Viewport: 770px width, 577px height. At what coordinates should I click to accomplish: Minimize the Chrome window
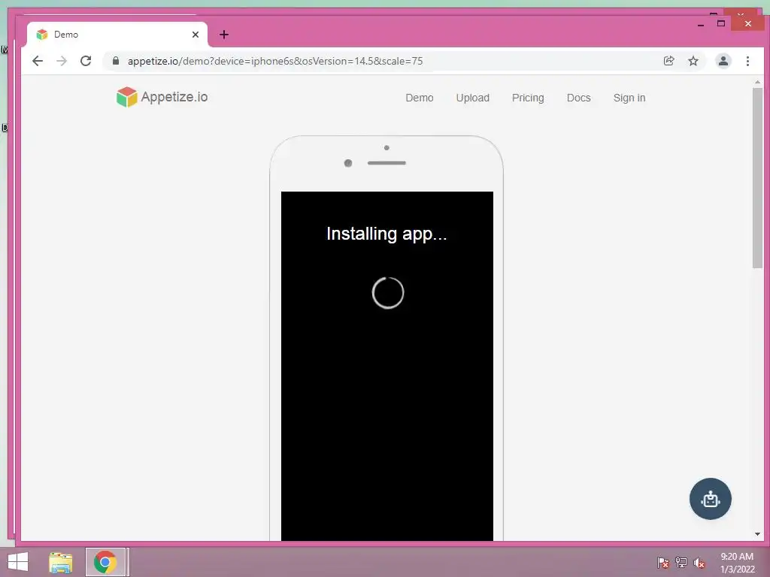click(x=701, y=24)
